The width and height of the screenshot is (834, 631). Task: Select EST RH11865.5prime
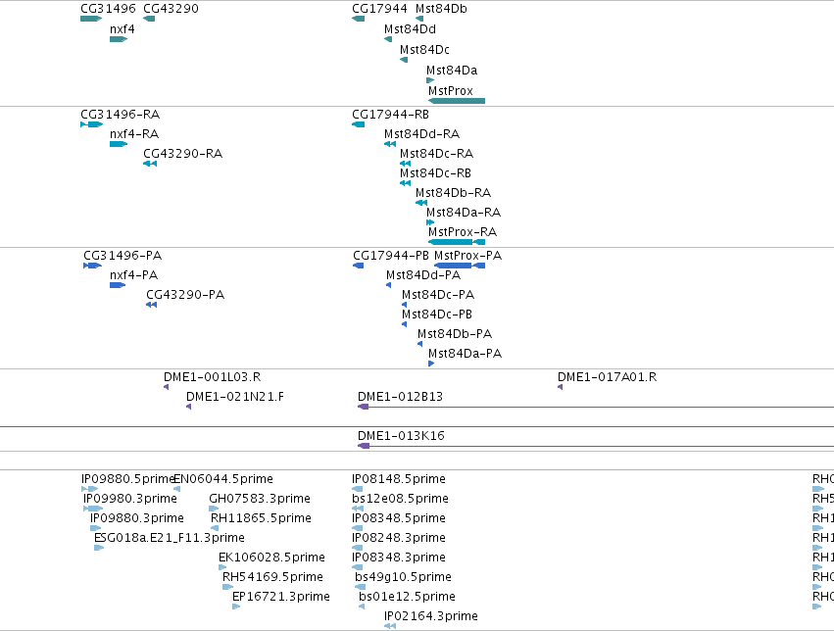click(x=261, y=519)
